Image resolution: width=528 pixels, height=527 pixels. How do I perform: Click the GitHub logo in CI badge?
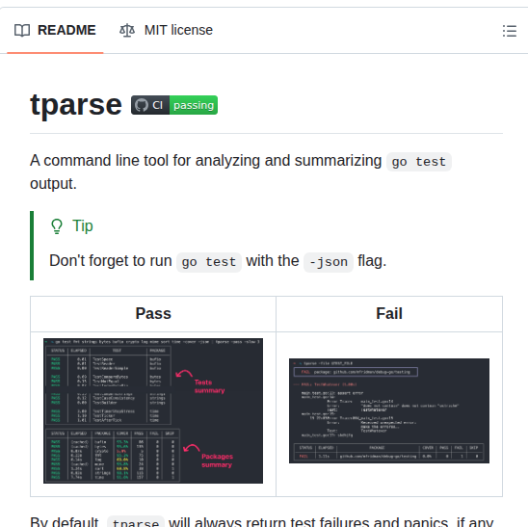pos(142,105)
